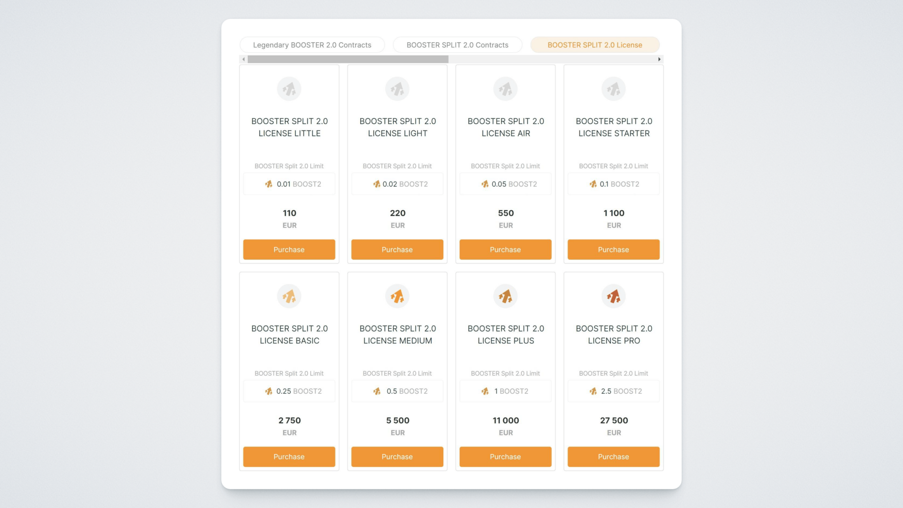
Task: Buy the LICENSE STARTER for 1 100 EUR
Action: click(613, 250)
